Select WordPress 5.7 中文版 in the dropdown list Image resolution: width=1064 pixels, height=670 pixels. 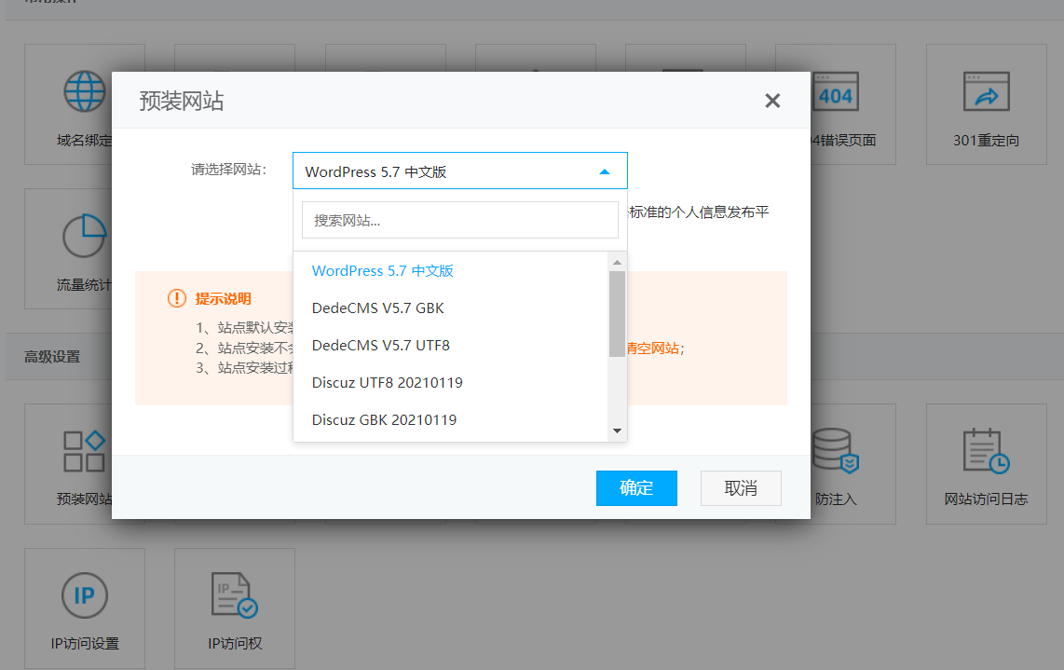click(451, 271)
